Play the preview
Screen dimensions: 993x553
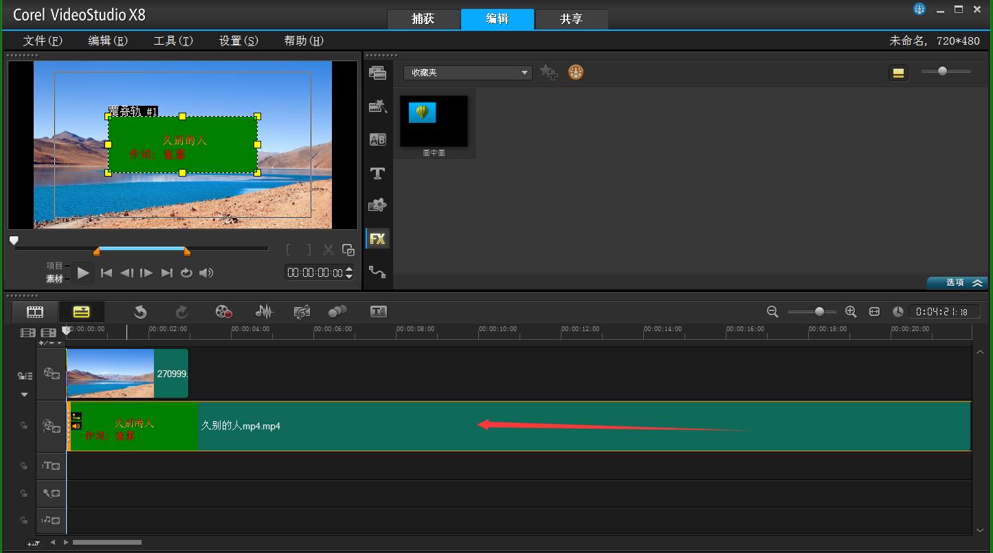pos(83,273)
